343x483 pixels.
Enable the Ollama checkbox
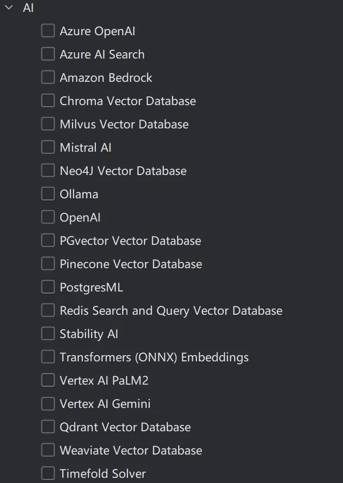tap(48, 194)
